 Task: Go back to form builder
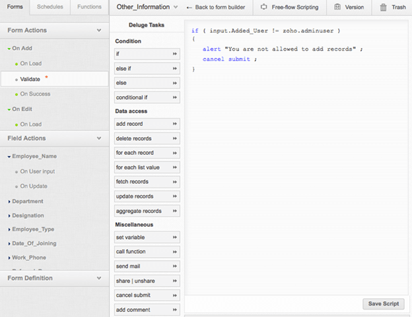[216, 7]
